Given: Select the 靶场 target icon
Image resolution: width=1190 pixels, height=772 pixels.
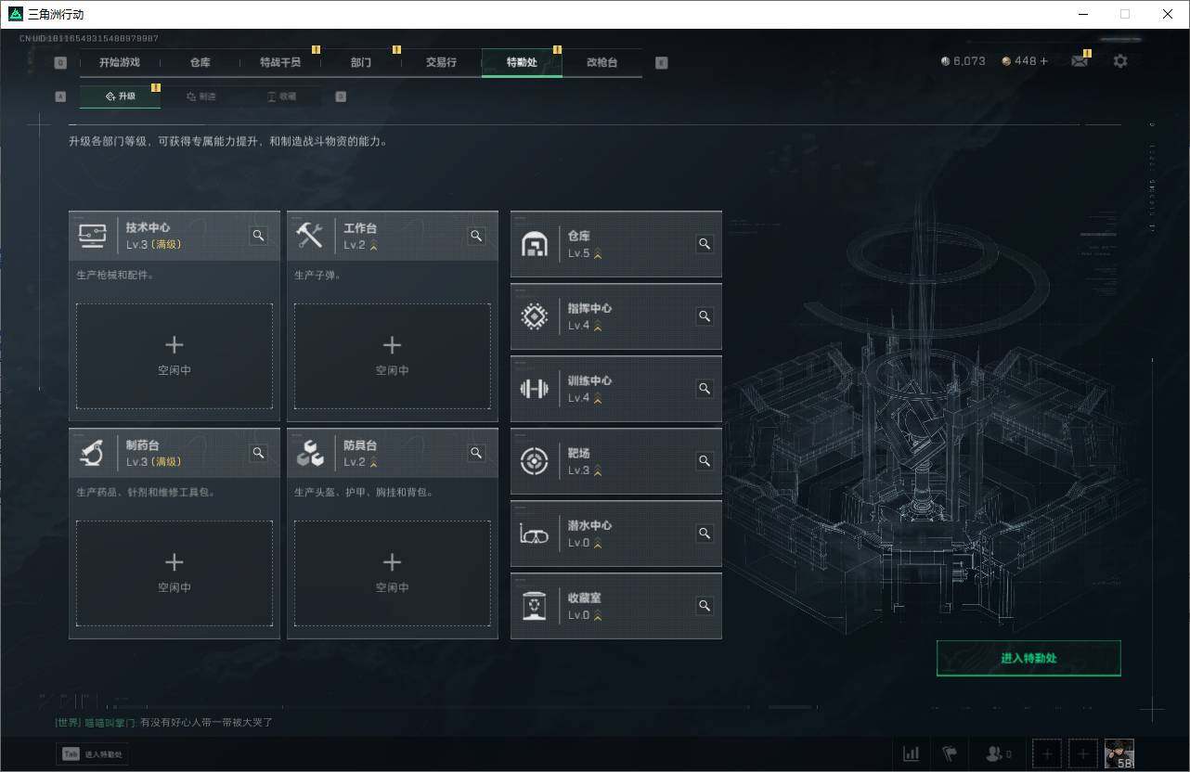Looking at the screenshot, I should [x=534, y=461].
